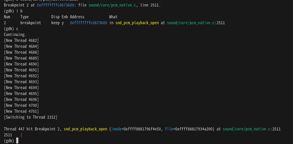Click the 'Disp' column header
The image size is (293, 144).
click(55, 17)
